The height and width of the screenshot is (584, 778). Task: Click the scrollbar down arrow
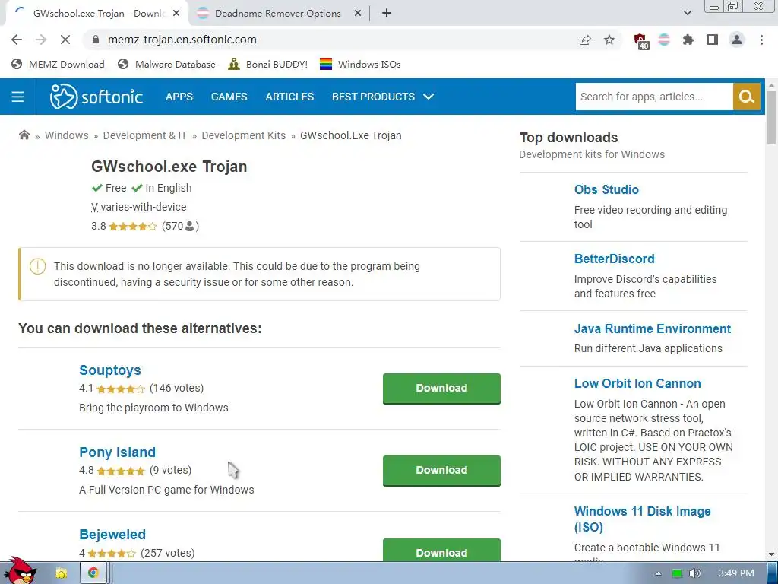tap(772, 554)
